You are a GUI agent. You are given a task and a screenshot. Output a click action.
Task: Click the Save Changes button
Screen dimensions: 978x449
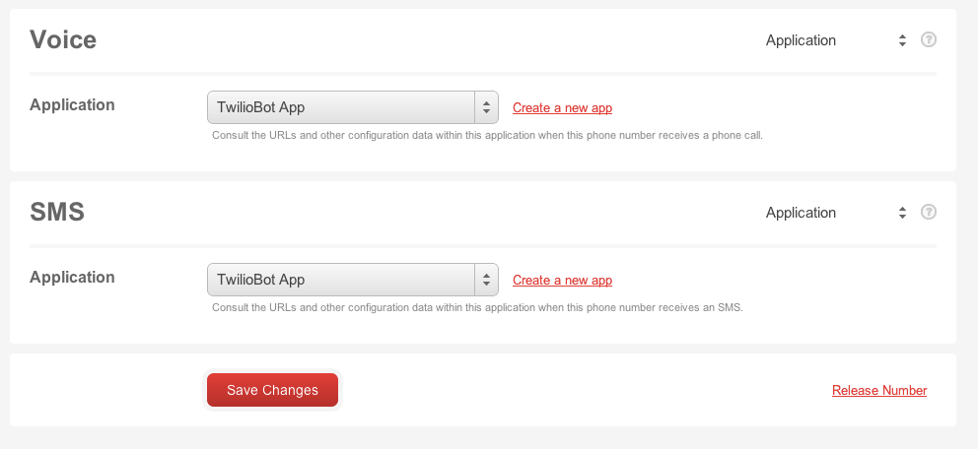coord(272,390)
